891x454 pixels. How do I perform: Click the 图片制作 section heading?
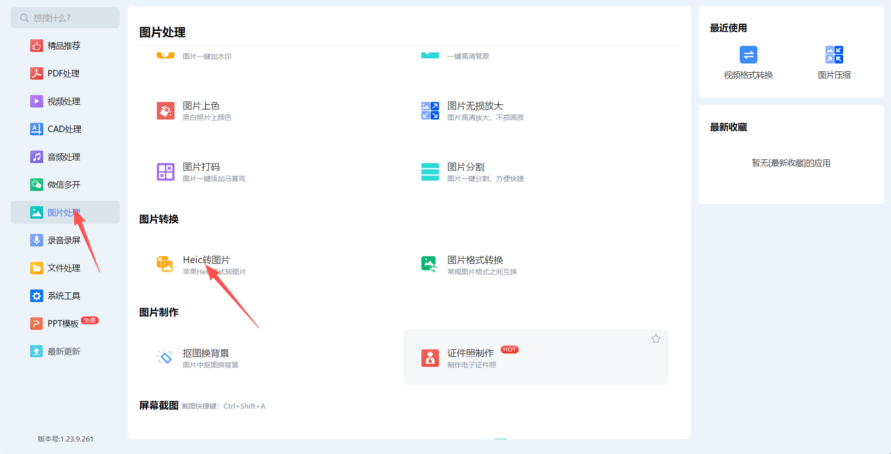coord(159,312)
